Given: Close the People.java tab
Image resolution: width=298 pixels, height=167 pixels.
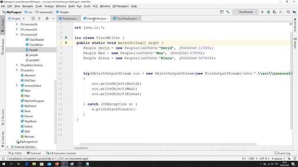Looking at the screenshot, I should click(78, 19).
